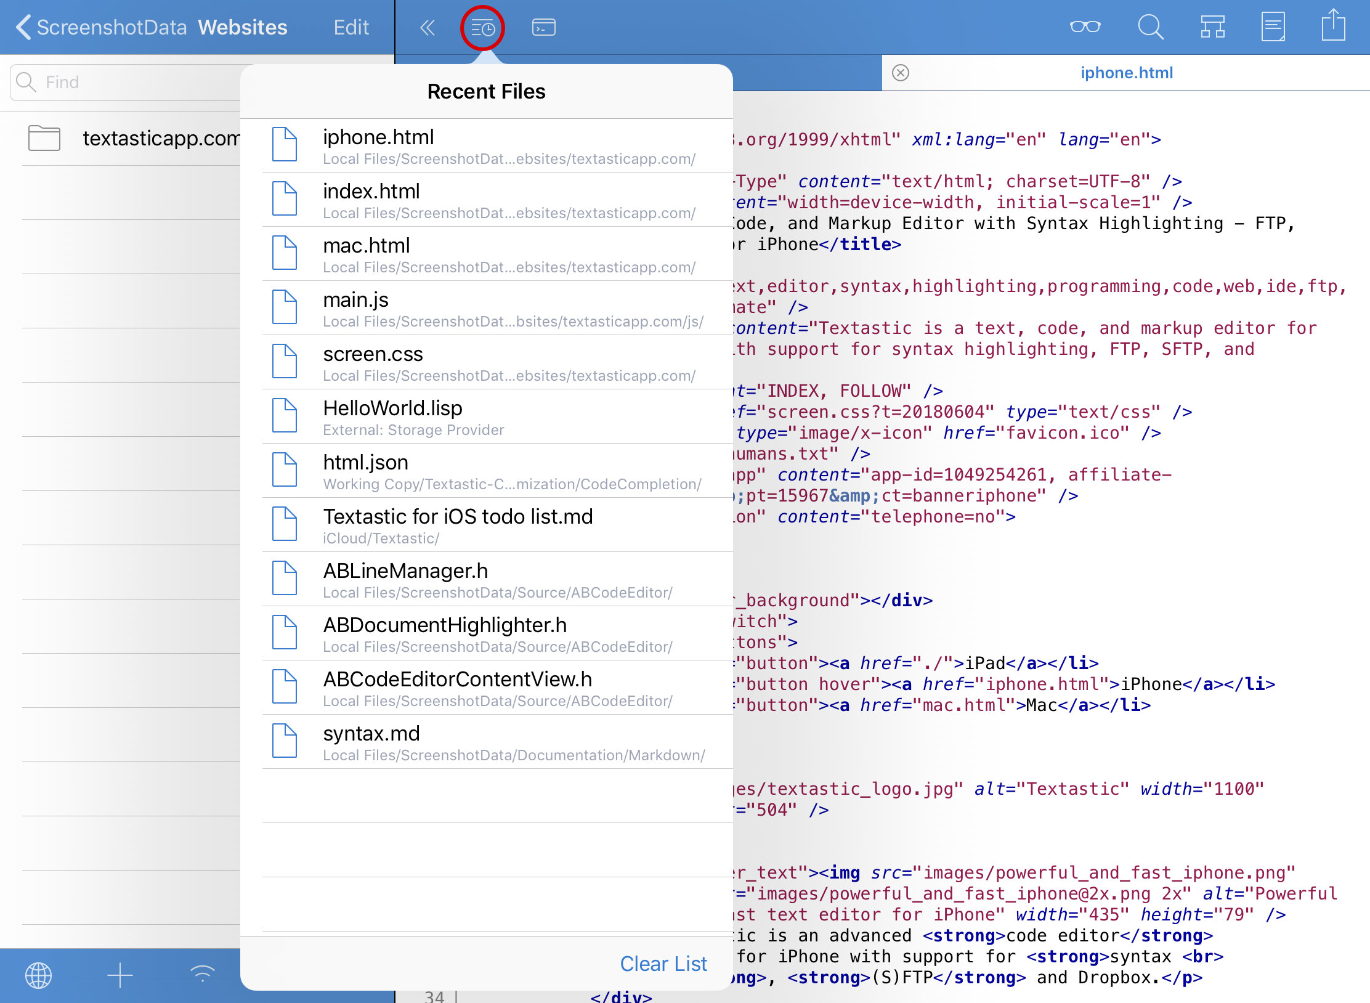Focus the Find search field
The width and height of the screenshot is (1370, 1003).
126,82
